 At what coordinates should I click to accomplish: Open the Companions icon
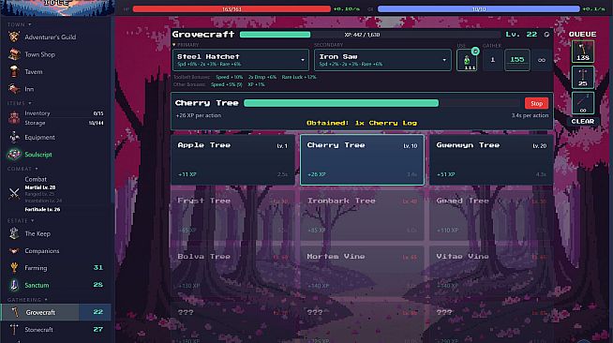click(14, 250)
